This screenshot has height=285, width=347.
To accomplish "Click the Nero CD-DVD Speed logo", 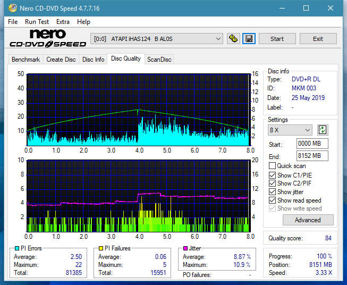I will coord(48,39).
